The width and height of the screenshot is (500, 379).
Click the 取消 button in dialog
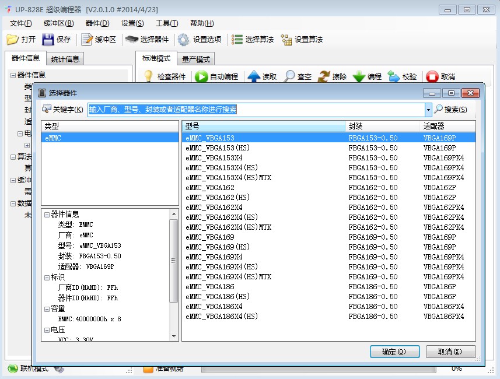(450, 352)
